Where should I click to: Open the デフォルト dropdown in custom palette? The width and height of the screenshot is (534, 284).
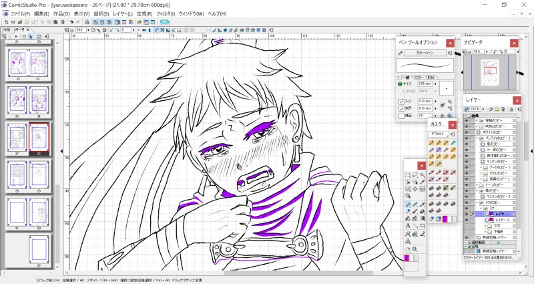point(439,134)
